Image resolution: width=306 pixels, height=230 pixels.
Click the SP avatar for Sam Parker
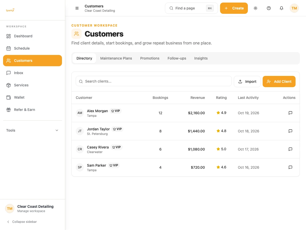(80, 167)
